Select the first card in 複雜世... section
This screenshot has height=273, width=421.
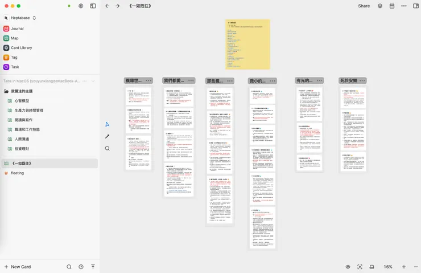tap(139, 96)
